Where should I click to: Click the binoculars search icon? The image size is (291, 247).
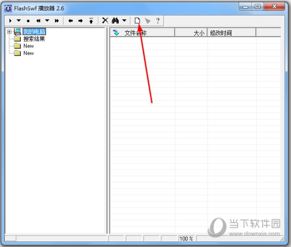pyautogui.click(x=115, y=20)
